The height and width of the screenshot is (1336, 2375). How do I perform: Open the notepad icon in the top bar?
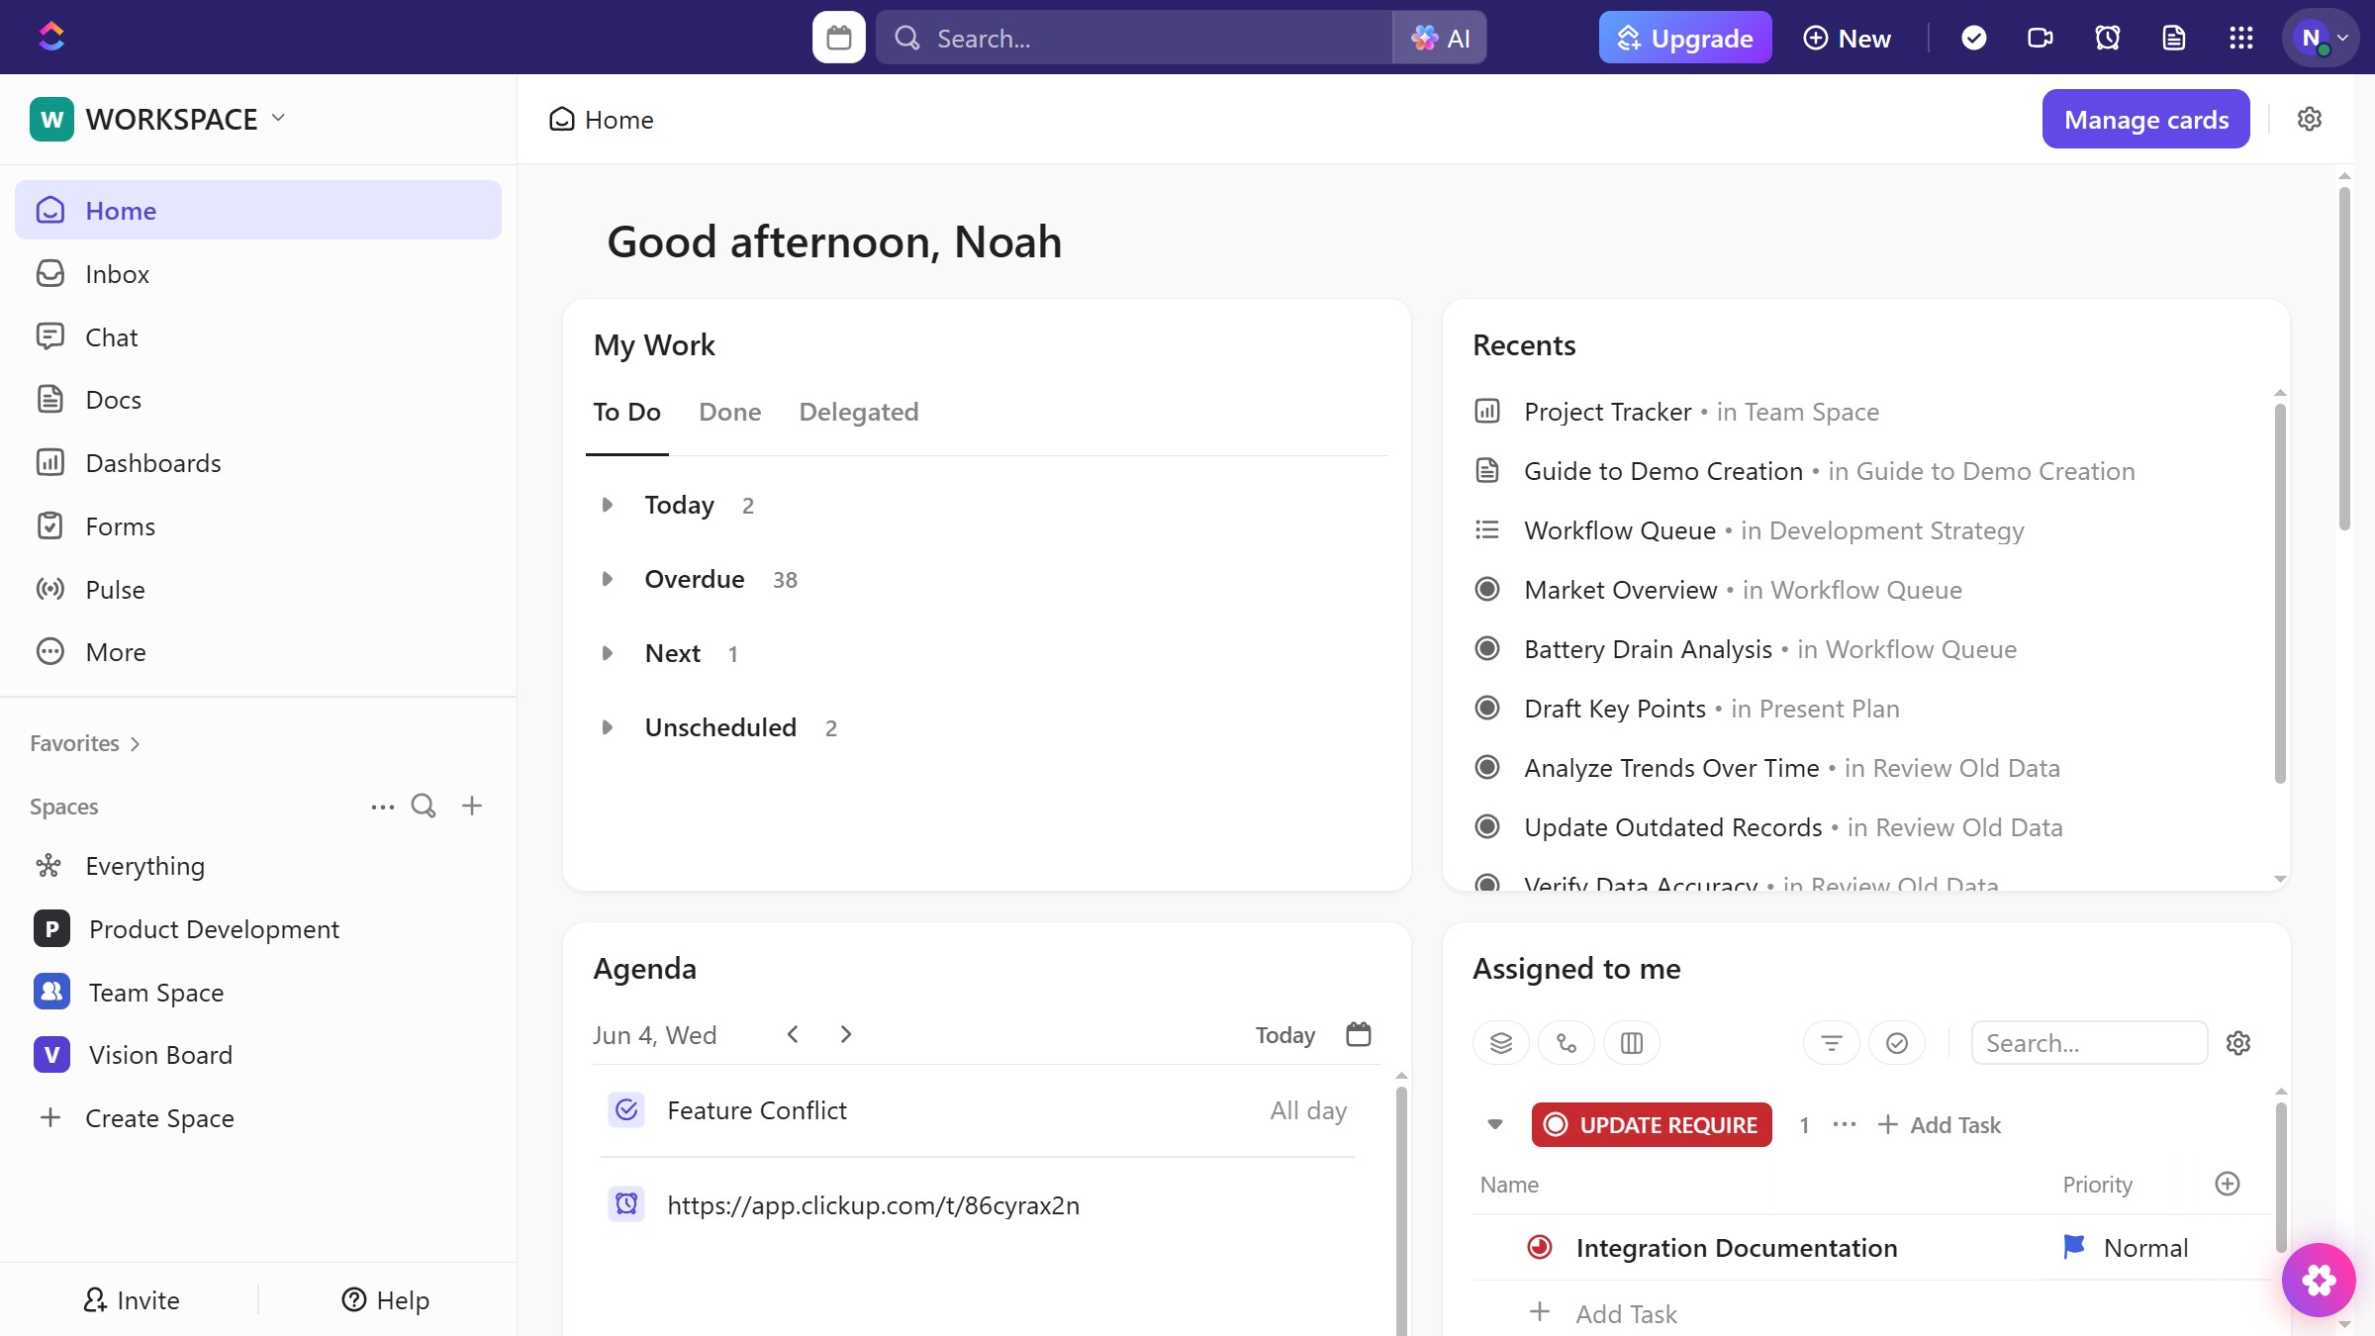tap(2173, 38)
